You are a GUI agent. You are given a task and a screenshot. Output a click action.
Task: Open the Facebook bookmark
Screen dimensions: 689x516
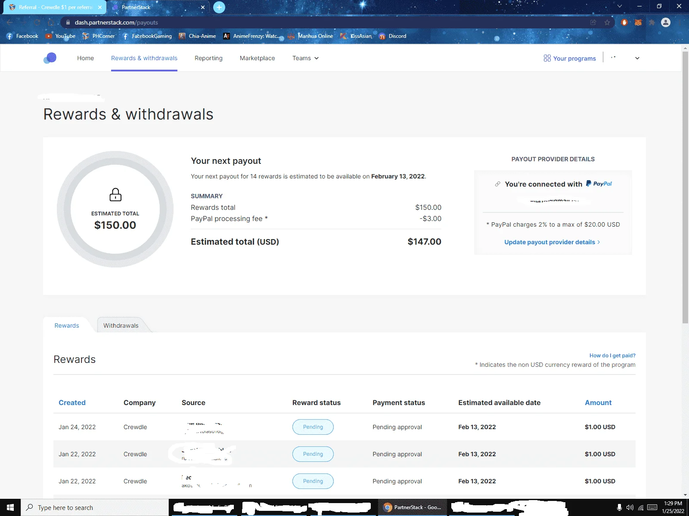click(22, 36)
